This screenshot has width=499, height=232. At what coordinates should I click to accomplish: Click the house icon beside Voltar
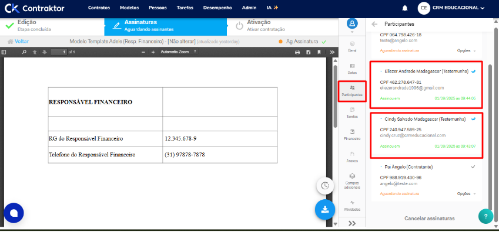click(11, 41)
